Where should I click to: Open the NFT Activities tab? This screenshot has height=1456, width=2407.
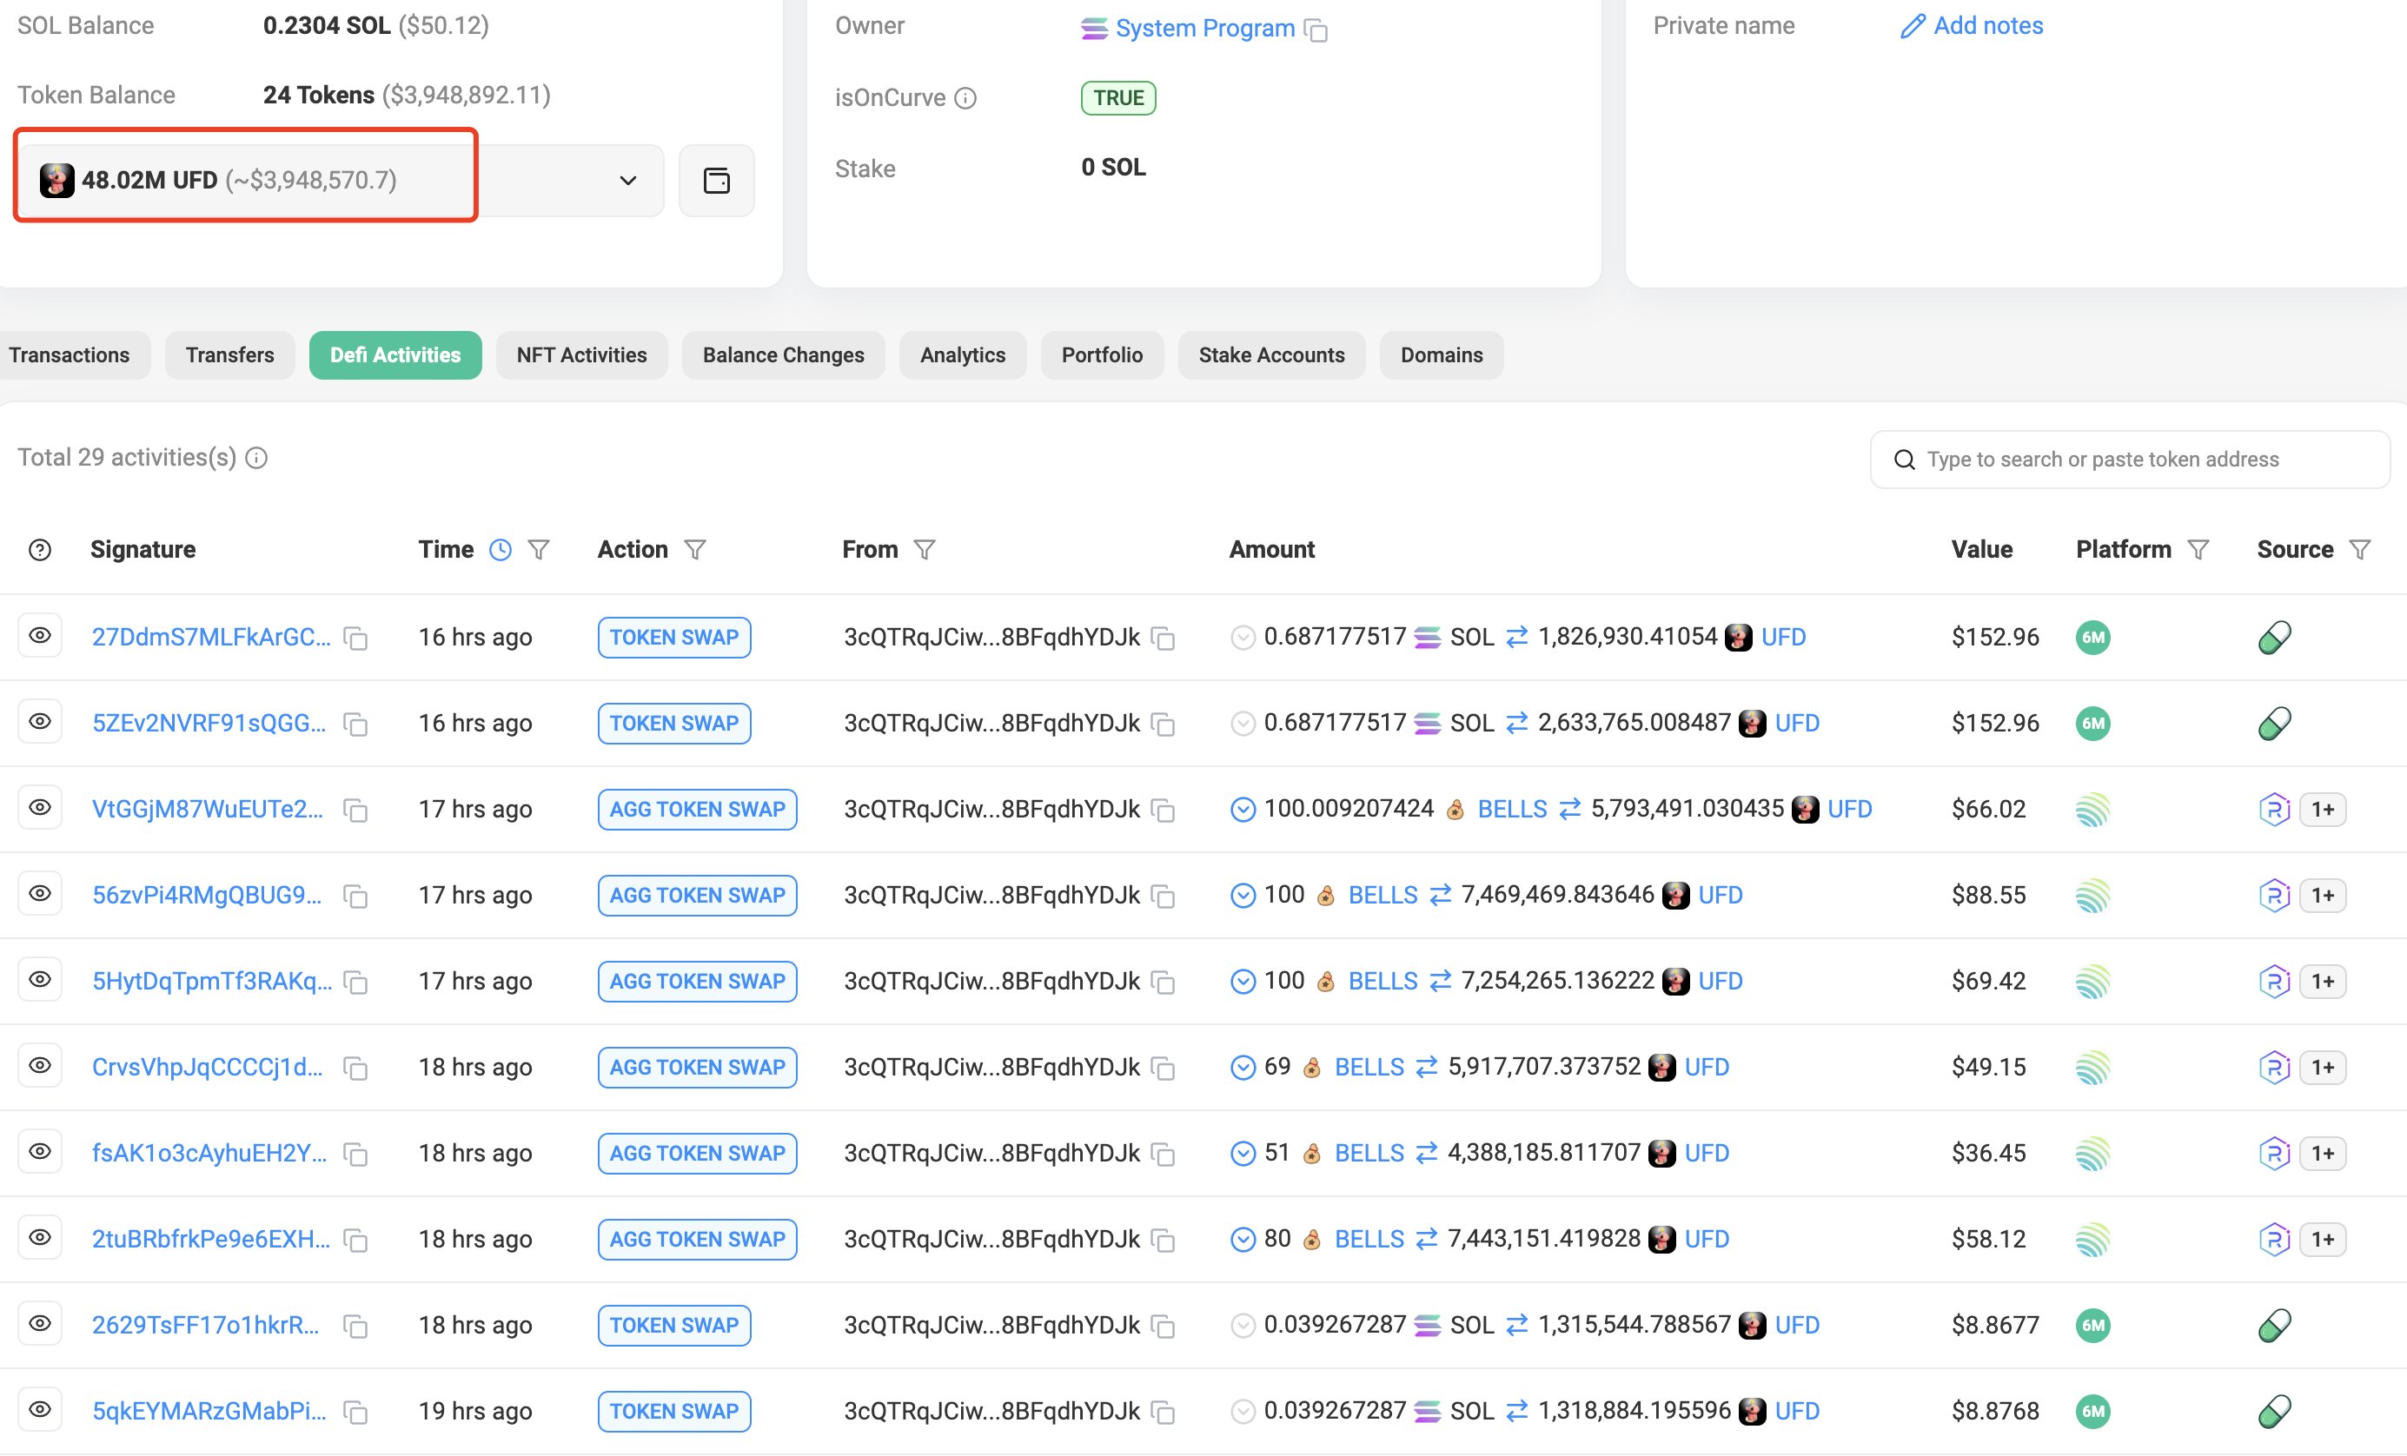pyautogui.click(x=581, y=355)
